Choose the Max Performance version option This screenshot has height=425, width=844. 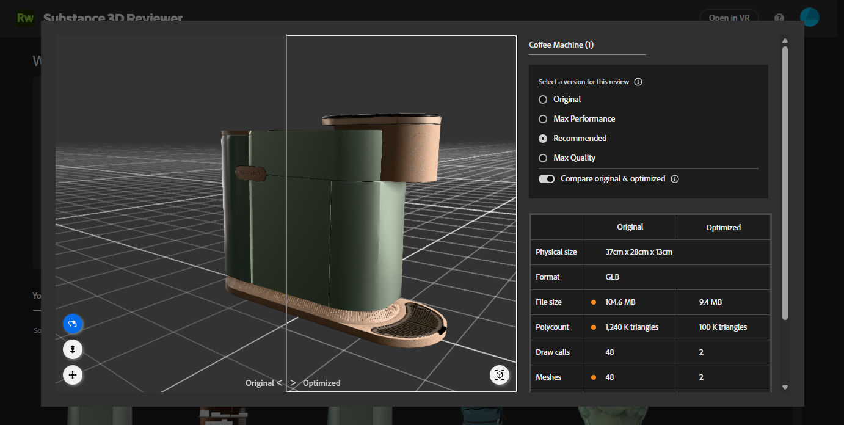click(x=543, y=119)
